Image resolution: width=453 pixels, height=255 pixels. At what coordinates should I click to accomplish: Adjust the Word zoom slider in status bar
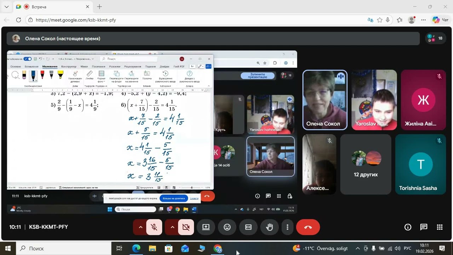pos(191,188)
